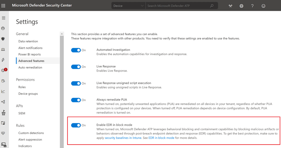Click the General section heading
This screenshot has height=148, width=281.
tap(22, 34)
